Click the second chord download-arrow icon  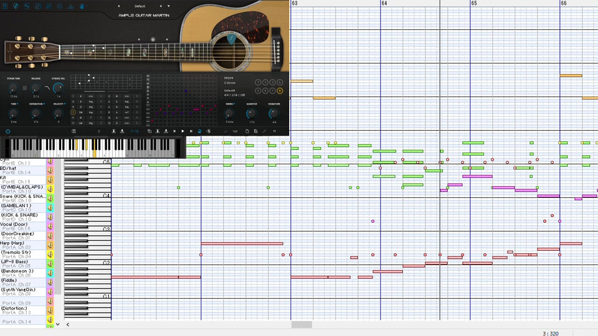pos(122,131)
